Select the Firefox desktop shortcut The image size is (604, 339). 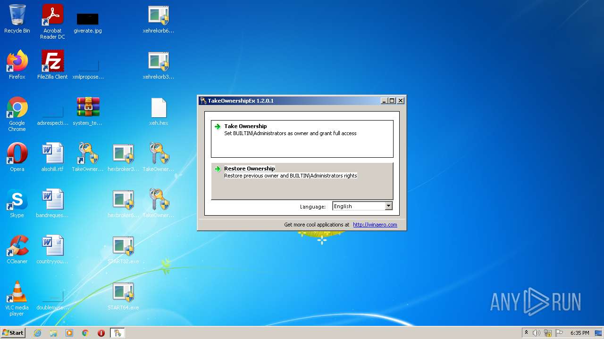point(17,65)
